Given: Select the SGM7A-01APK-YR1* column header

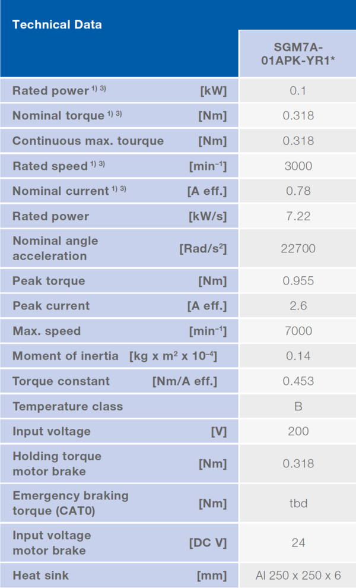Looking at the screenshot, I should click(x=298, y=53).
